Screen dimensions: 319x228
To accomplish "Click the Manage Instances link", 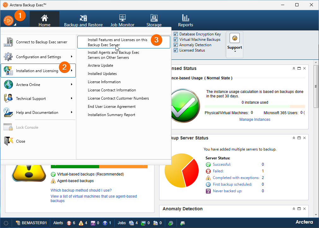I will [x=255, y=120].
